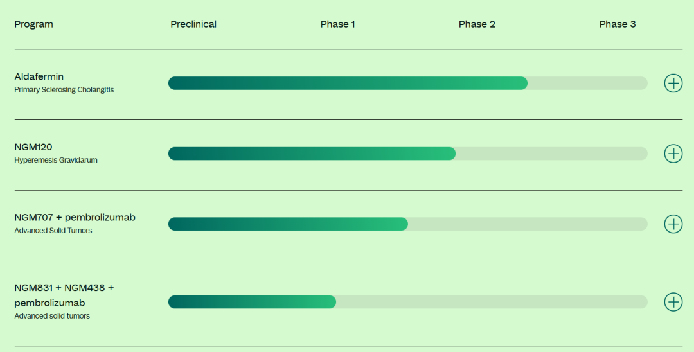694x352 pixels.
Task: Select the Phase 2 column header
Action: pyautogui.click(x=477, y=24)
